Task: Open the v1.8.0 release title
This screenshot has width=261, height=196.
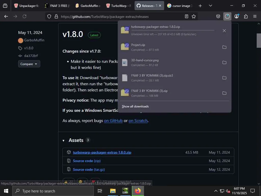Action: (73, 34)
